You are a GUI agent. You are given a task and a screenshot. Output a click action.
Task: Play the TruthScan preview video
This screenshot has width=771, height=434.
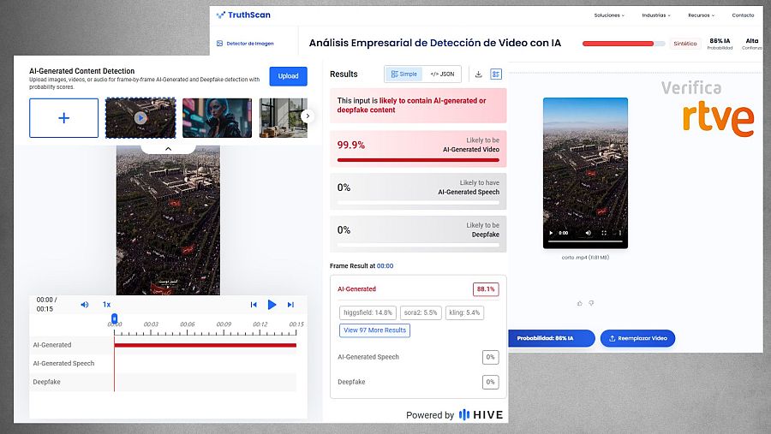tap(551, 233)
